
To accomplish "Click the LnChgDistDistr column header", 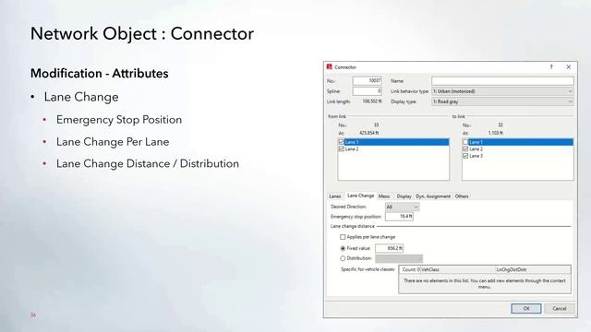I will 533,269.
